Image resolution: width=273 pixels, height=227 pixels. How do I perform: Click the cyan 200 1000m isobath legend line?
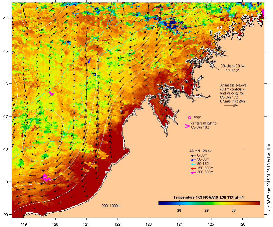pyautogui.click(x=108, y=209)
